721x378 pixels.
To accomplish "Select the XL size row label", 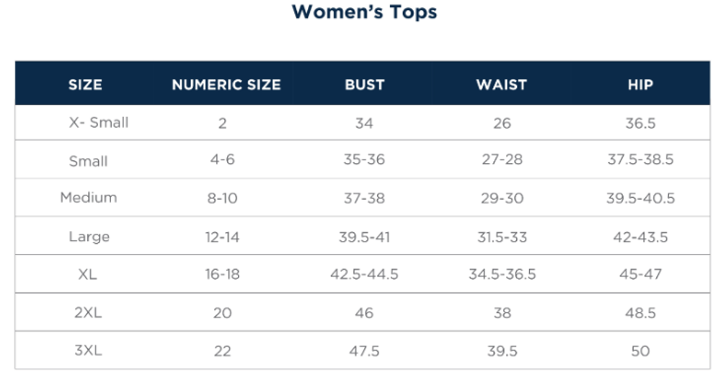I will pos(88,274).
